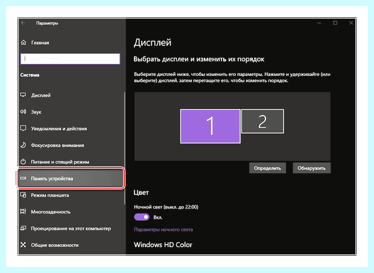Click the Режим планшета icon
Screen dimensions: 374x273
point(23,195)
